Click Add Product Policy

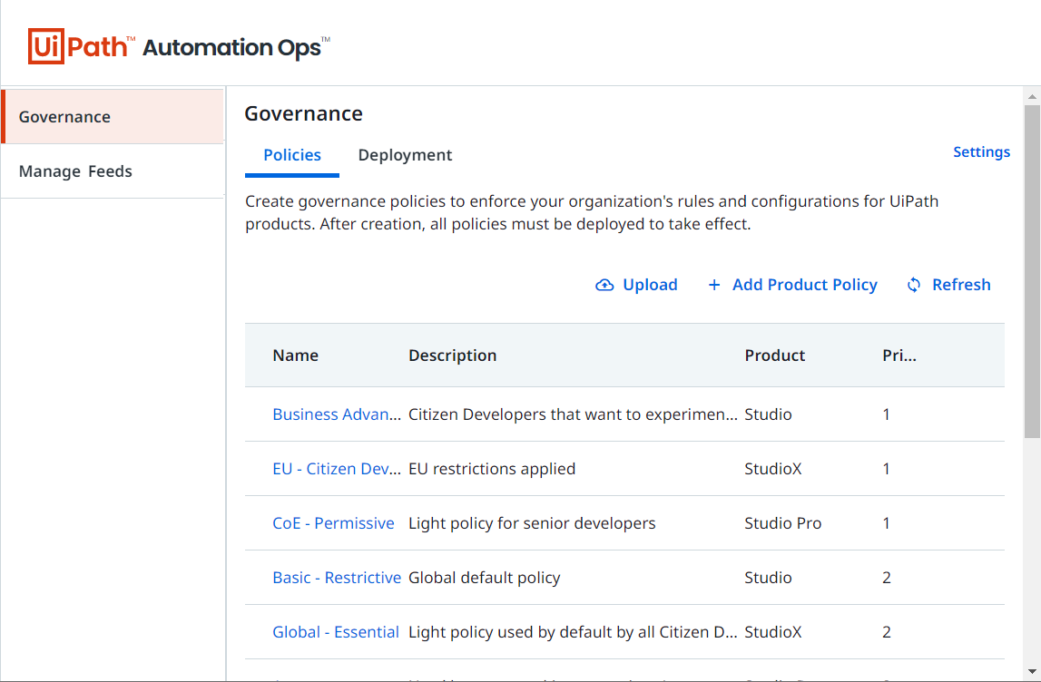coord(805,285)
